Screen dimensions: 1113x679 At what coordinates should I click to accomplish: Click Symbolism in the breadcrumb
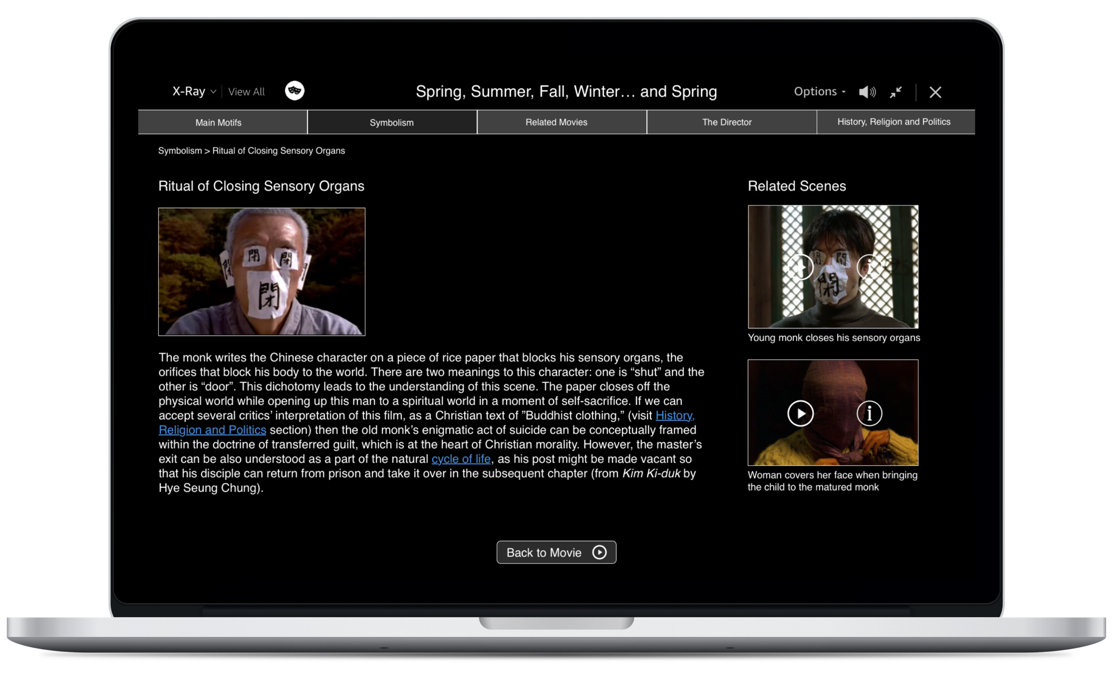(180, 151)
